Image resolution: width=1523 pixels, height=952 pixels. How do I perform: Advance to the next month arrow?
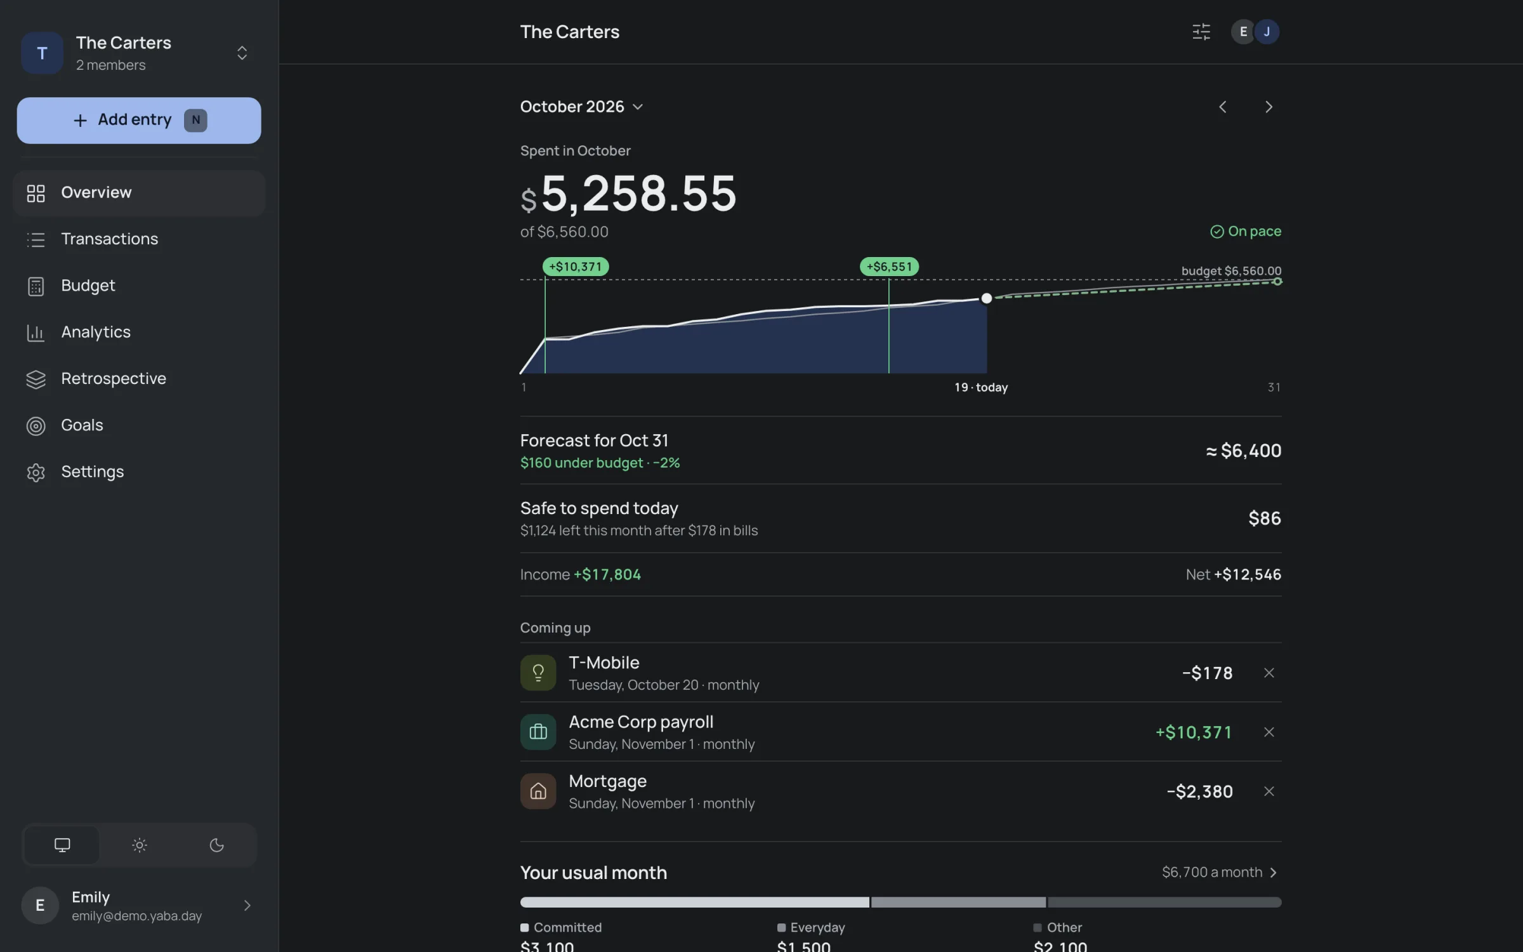(x=1269, y=107)
